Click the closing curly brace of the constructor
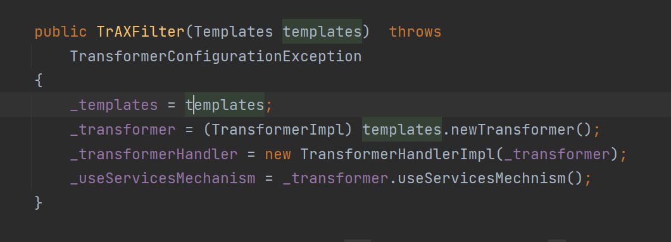The height and width of the screenshot is (242, 671). pos(39,203)
